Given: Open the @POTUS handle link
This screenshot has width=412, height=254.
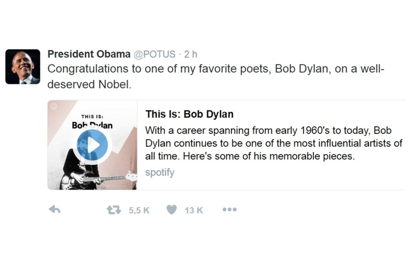Looking at the screenshot, I should point(154,54).
